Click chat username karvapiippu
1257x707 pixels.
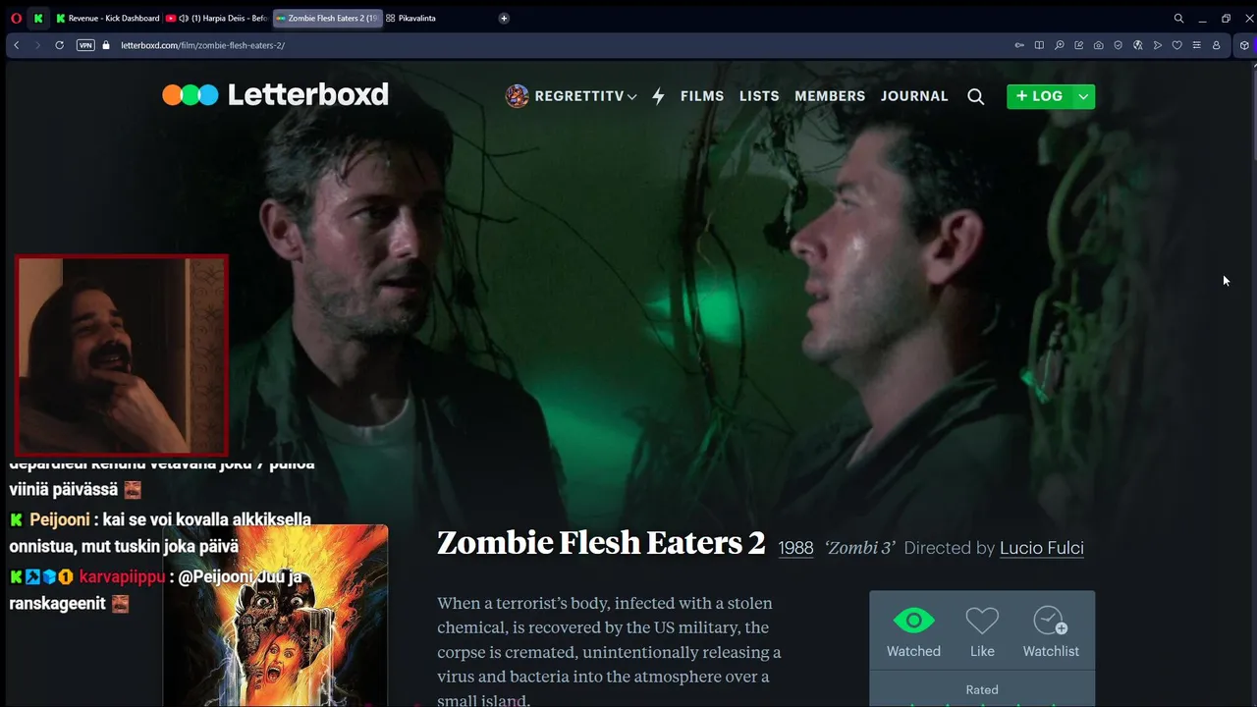coord(122,577)
